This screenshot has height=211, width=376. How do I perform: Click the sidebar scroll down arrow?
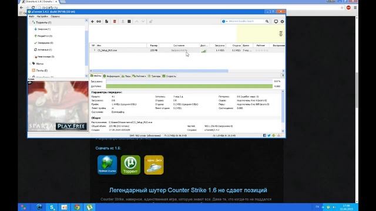click(x=86, y=76)
